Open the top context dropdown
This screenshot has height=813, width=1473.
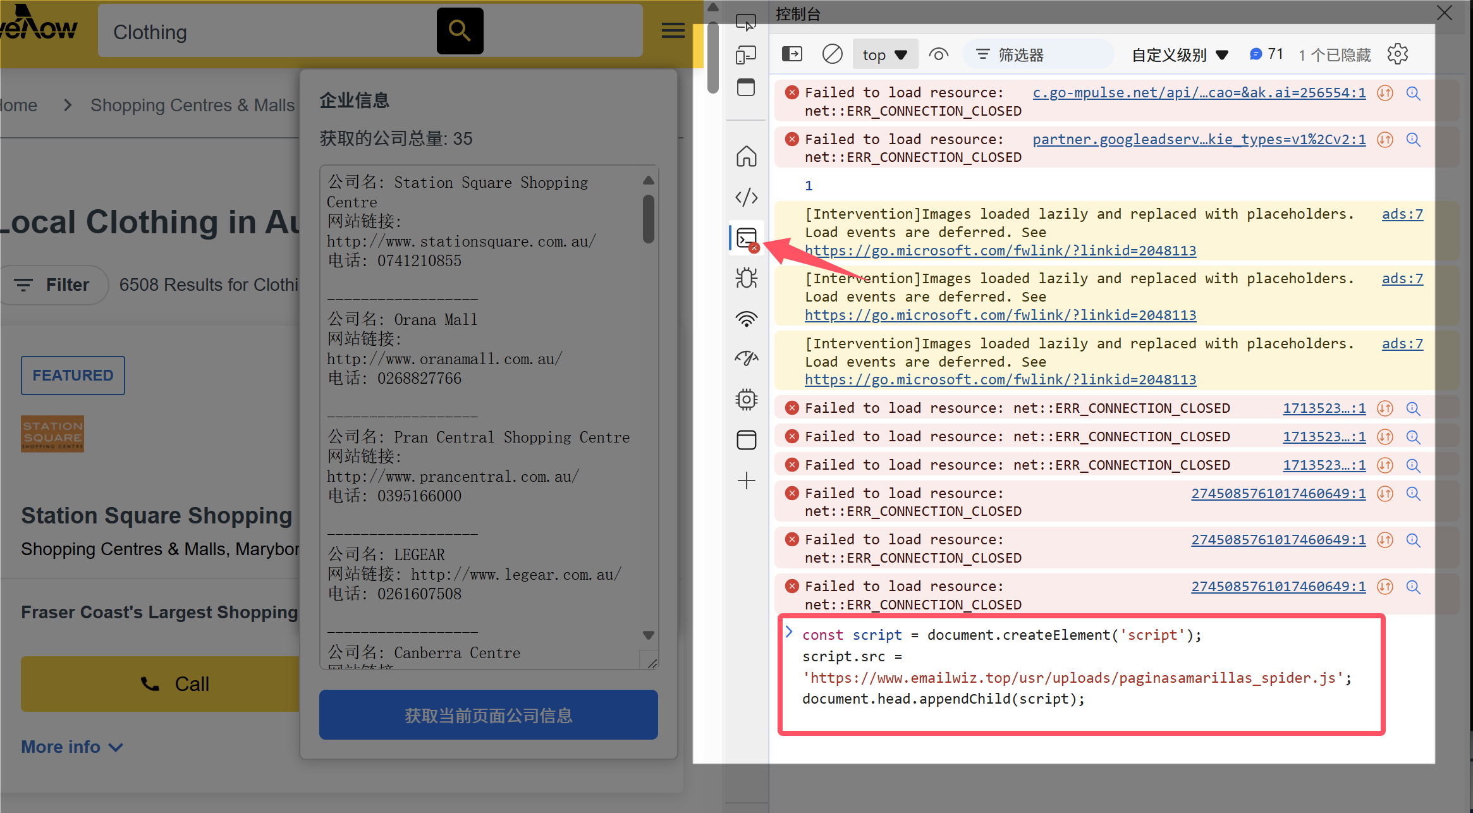(885, 55)
